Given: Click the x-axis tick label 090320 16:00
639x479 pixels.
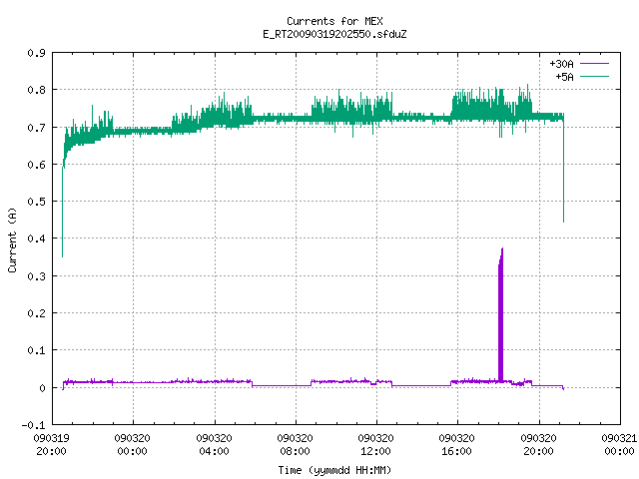Looking at the screenshot, I should tap(457, 445).
